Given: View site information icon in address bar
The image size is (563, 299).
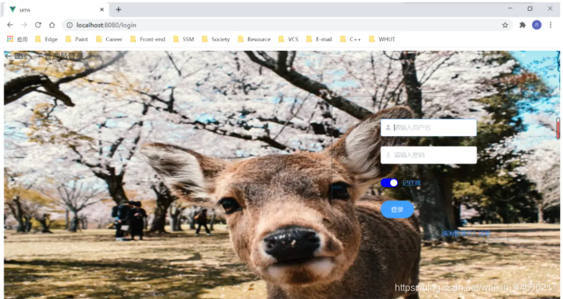Looking at the screenshot, I should click(70, 25).
